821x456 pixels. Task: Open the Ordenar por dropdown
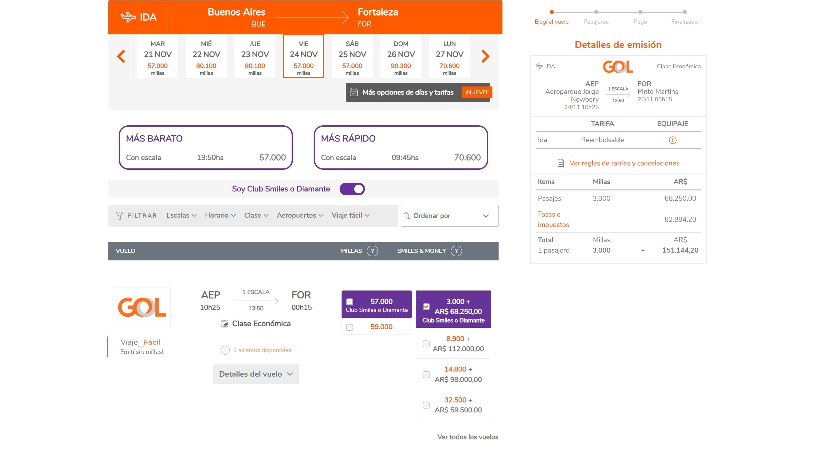pos(449,216)
